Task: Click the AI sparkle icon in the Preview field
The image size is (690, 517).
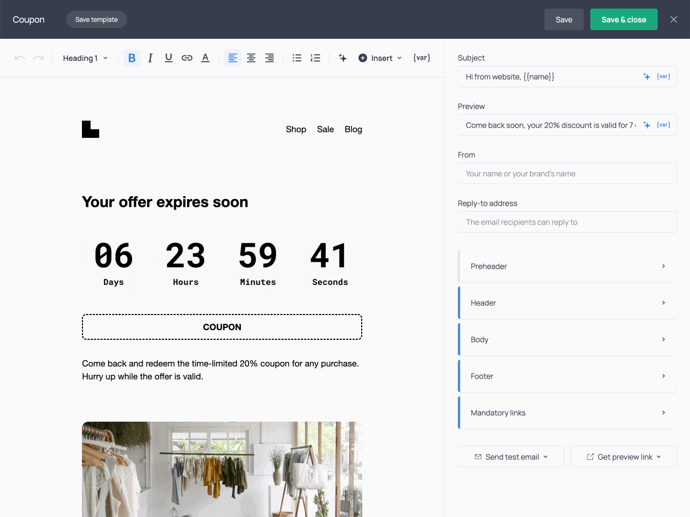Action: coord(646,124)
